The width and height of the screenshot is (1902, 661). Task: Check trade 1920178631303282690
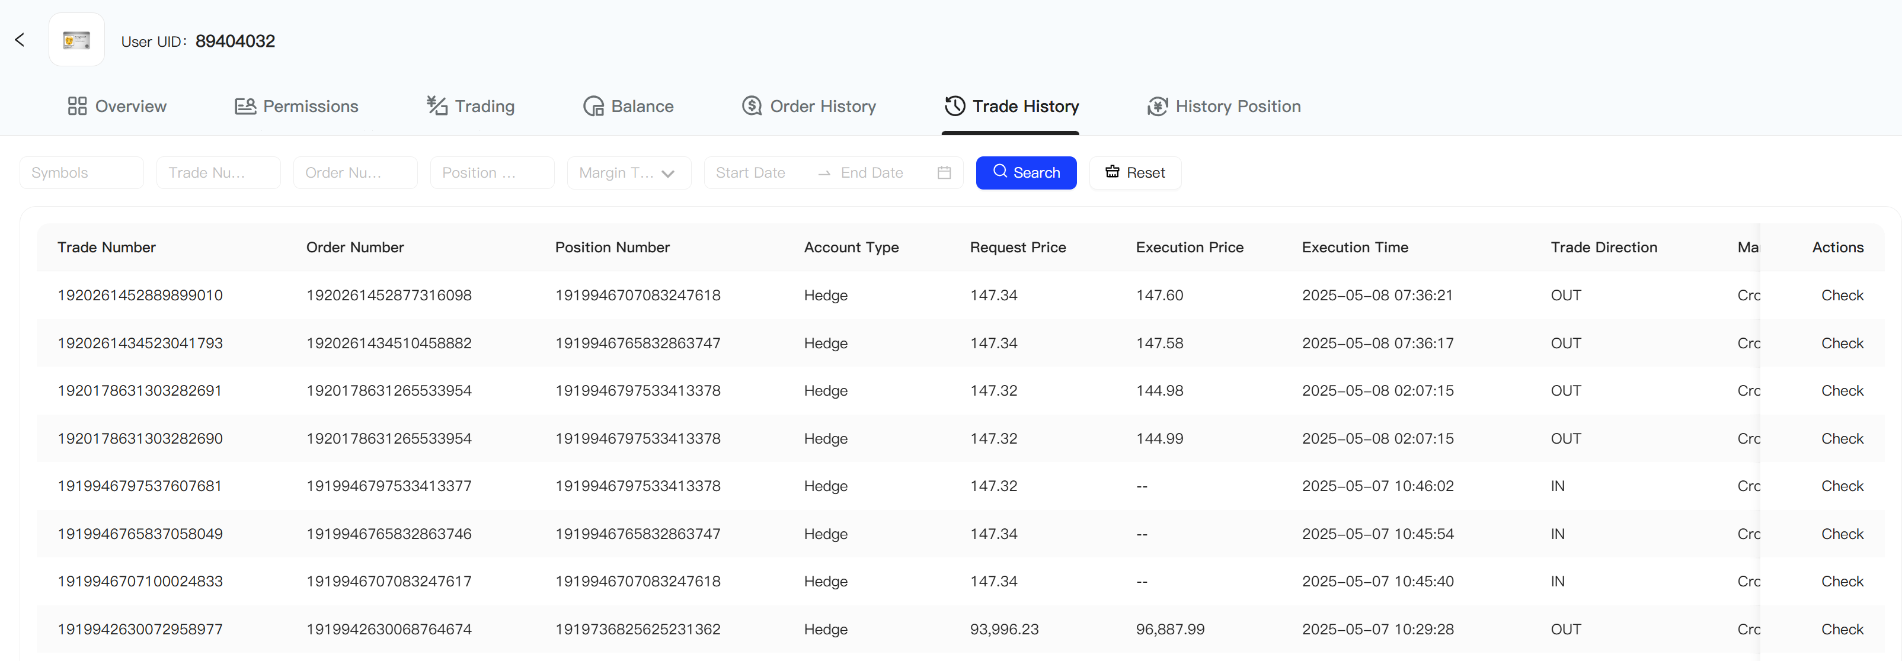click(1842, 438)
